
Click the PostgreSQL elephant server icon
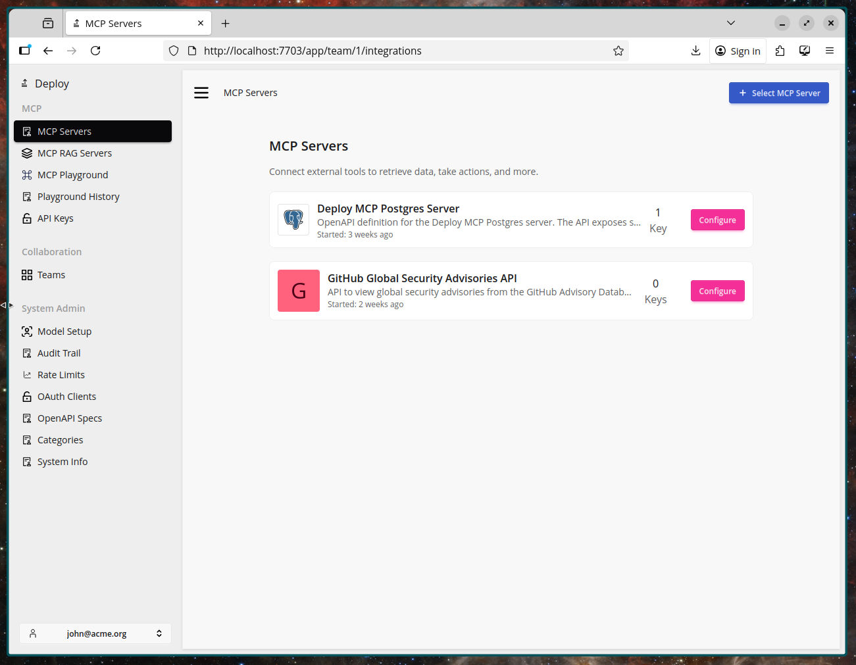pos(293,220)
